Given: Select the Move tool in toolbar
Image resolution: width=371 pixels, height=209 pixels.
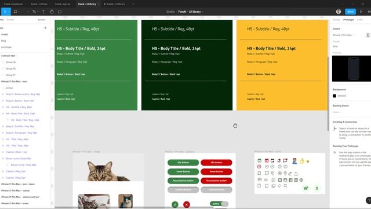Looking at the screenshot, I should [x=5, y=12].
